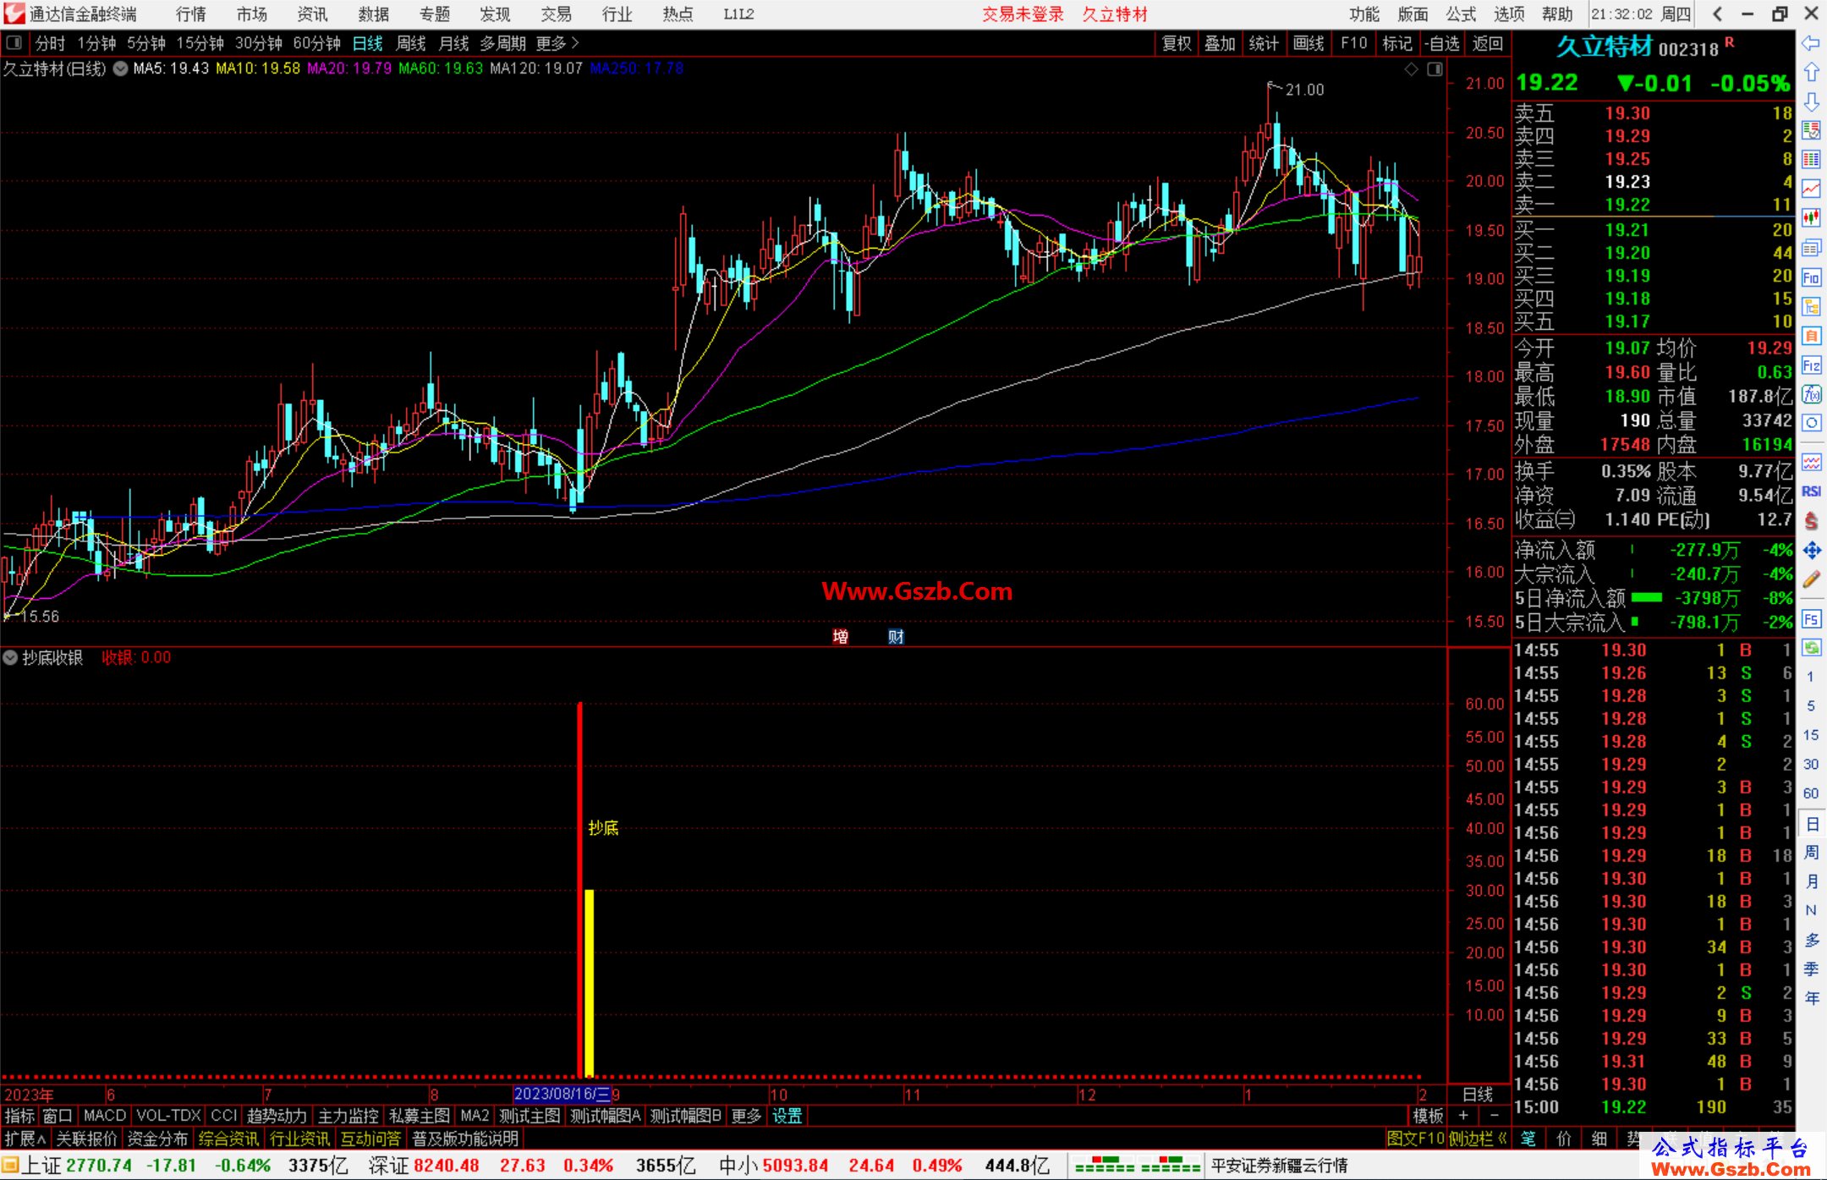Click the blue four-way move arrows icon
Viewport: 1827px width, 1180px height.
(1811, 551)
